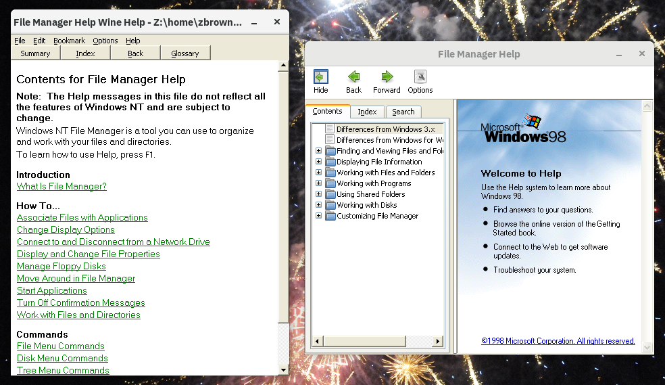Open the Edit menu in Wine Help
Screen dimensions: 665x385
click(39, 41)
